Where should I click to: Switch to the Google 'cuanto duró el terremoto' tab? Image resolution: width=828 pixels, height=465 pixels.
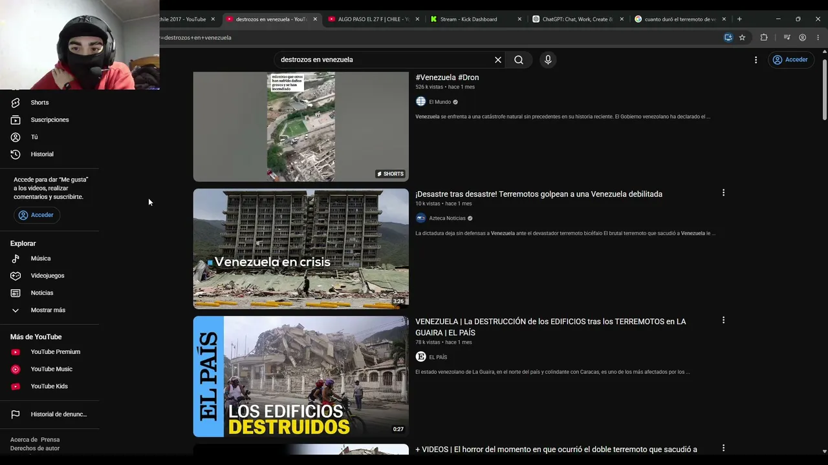[681, 19]
